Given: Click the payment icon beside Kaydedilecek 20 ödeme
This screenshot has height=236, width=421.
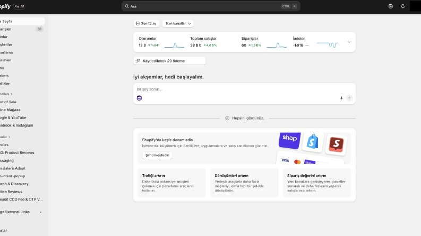Looking at the screenshot, I should tap(138, 61).
